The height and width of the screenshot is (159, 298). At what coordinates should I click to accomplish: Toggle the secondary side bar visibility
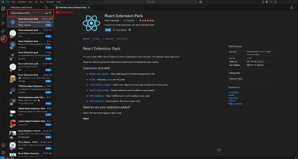[x=276, y=2]
